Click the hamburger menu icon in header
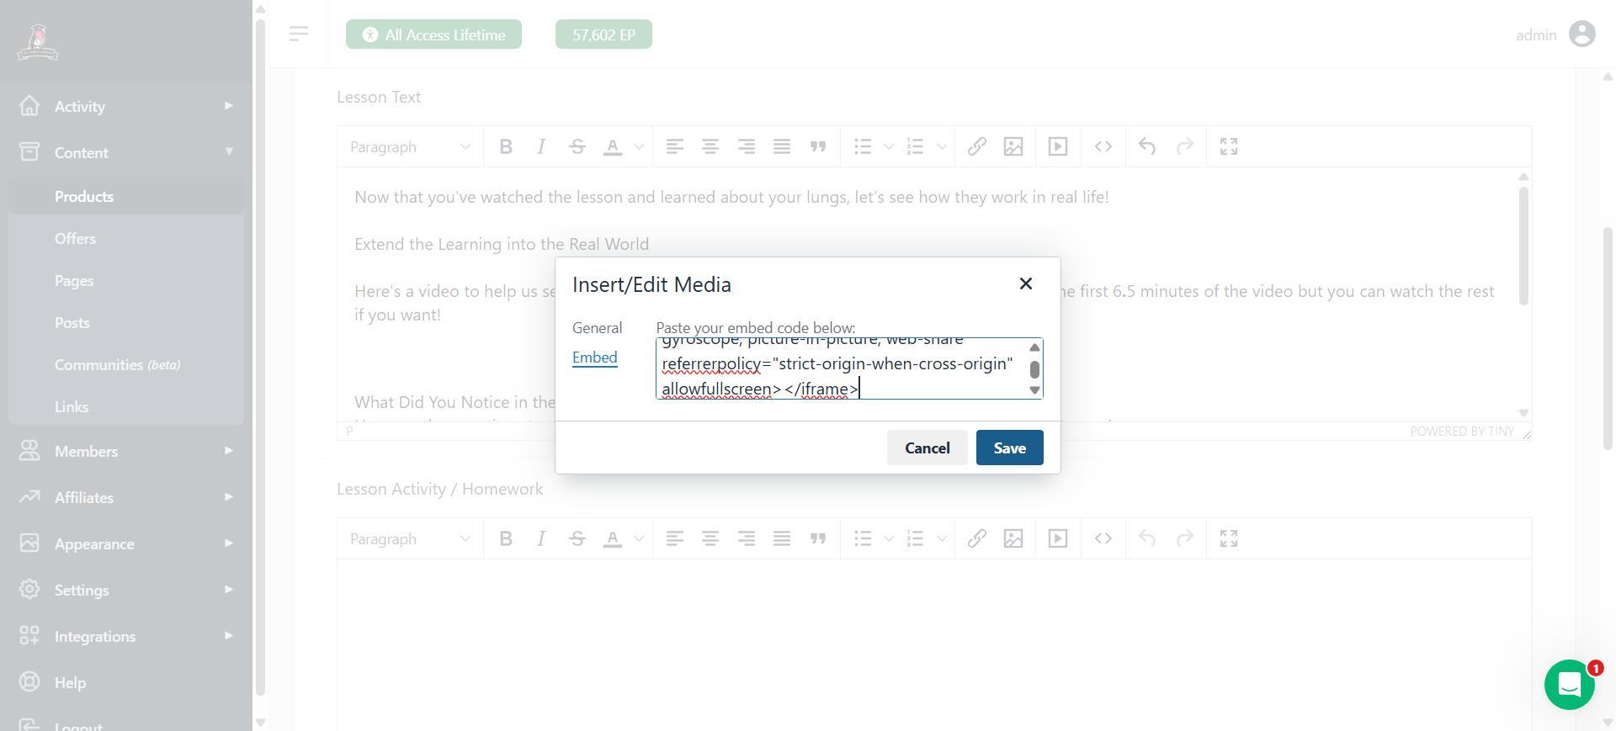Screen dimensions: 1616x731 (x=299, y=34)
